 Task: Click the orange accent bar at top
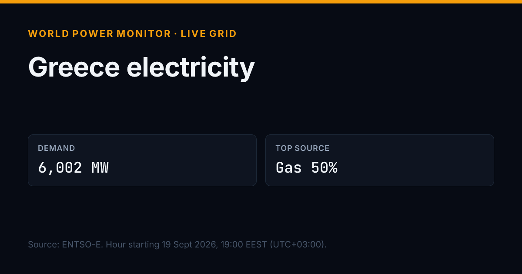pos(261,2)
